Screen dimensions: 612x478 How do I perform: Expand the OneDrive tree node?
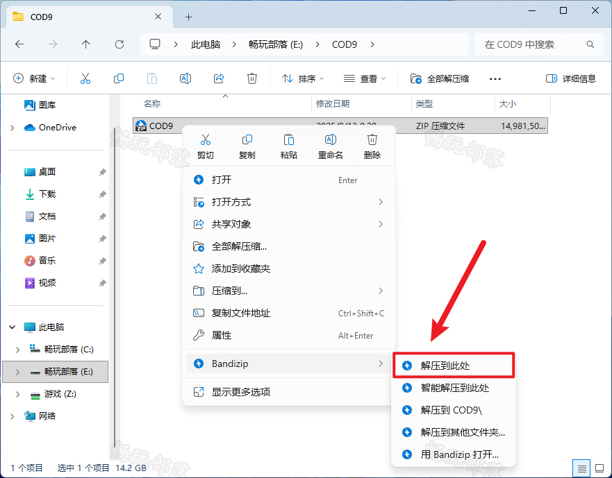(12, 128)
